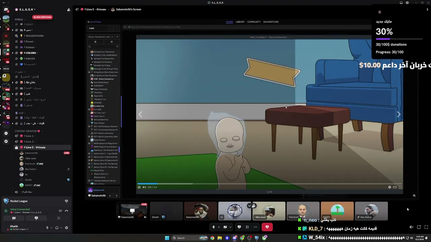
Task: Open File Explorer from the taskbar
Action: tap(220, 238)
